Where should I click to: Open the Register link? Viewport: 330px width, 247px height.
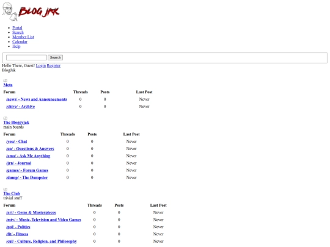click(x=54, y=65)
